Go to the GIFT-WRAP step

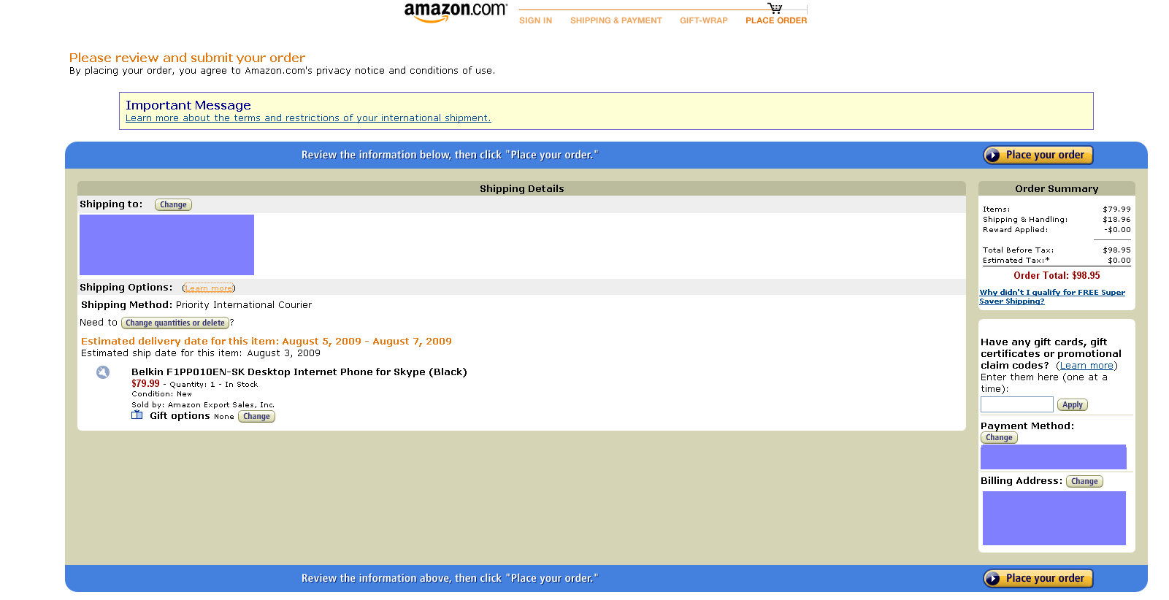(704, 20)
